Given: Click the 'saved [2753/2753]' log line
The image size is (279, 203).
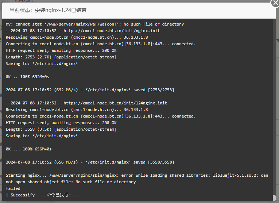Looking at the screenshot, I should [x=90, y=90].
